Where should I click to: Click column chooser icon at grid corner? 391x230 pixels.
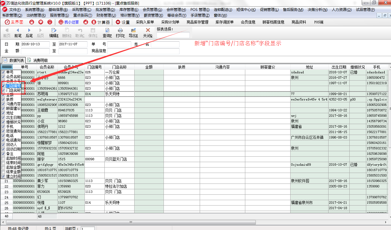click(x=6, y=67)
